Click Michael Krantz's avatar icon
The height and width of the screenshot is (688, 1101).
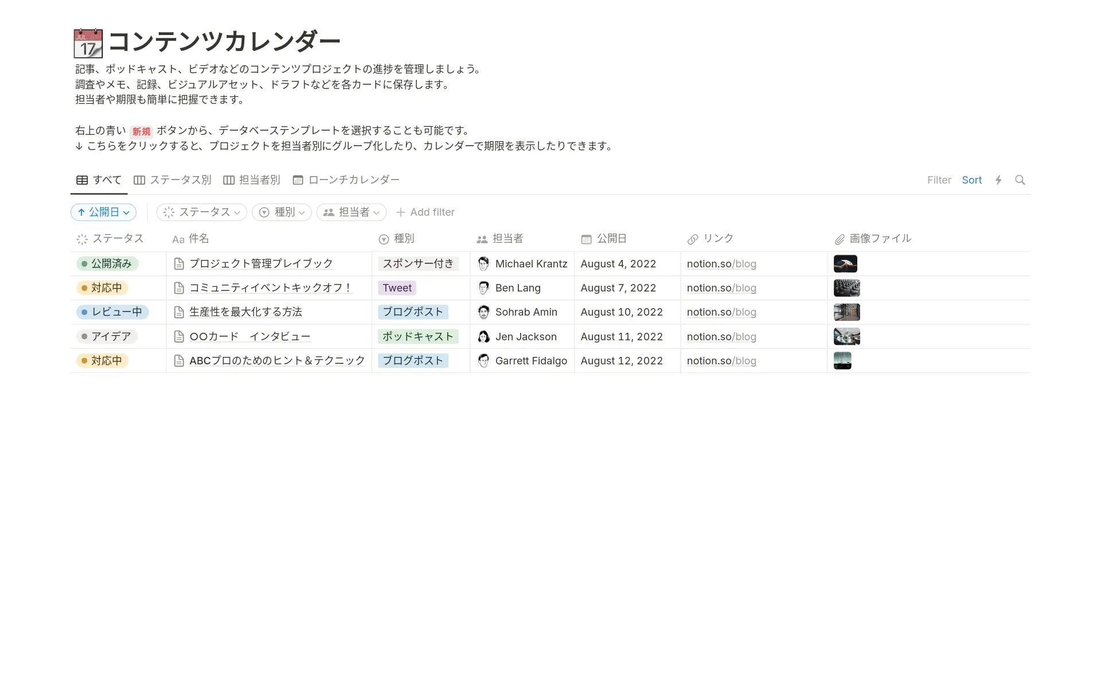[x=483, y=263]
